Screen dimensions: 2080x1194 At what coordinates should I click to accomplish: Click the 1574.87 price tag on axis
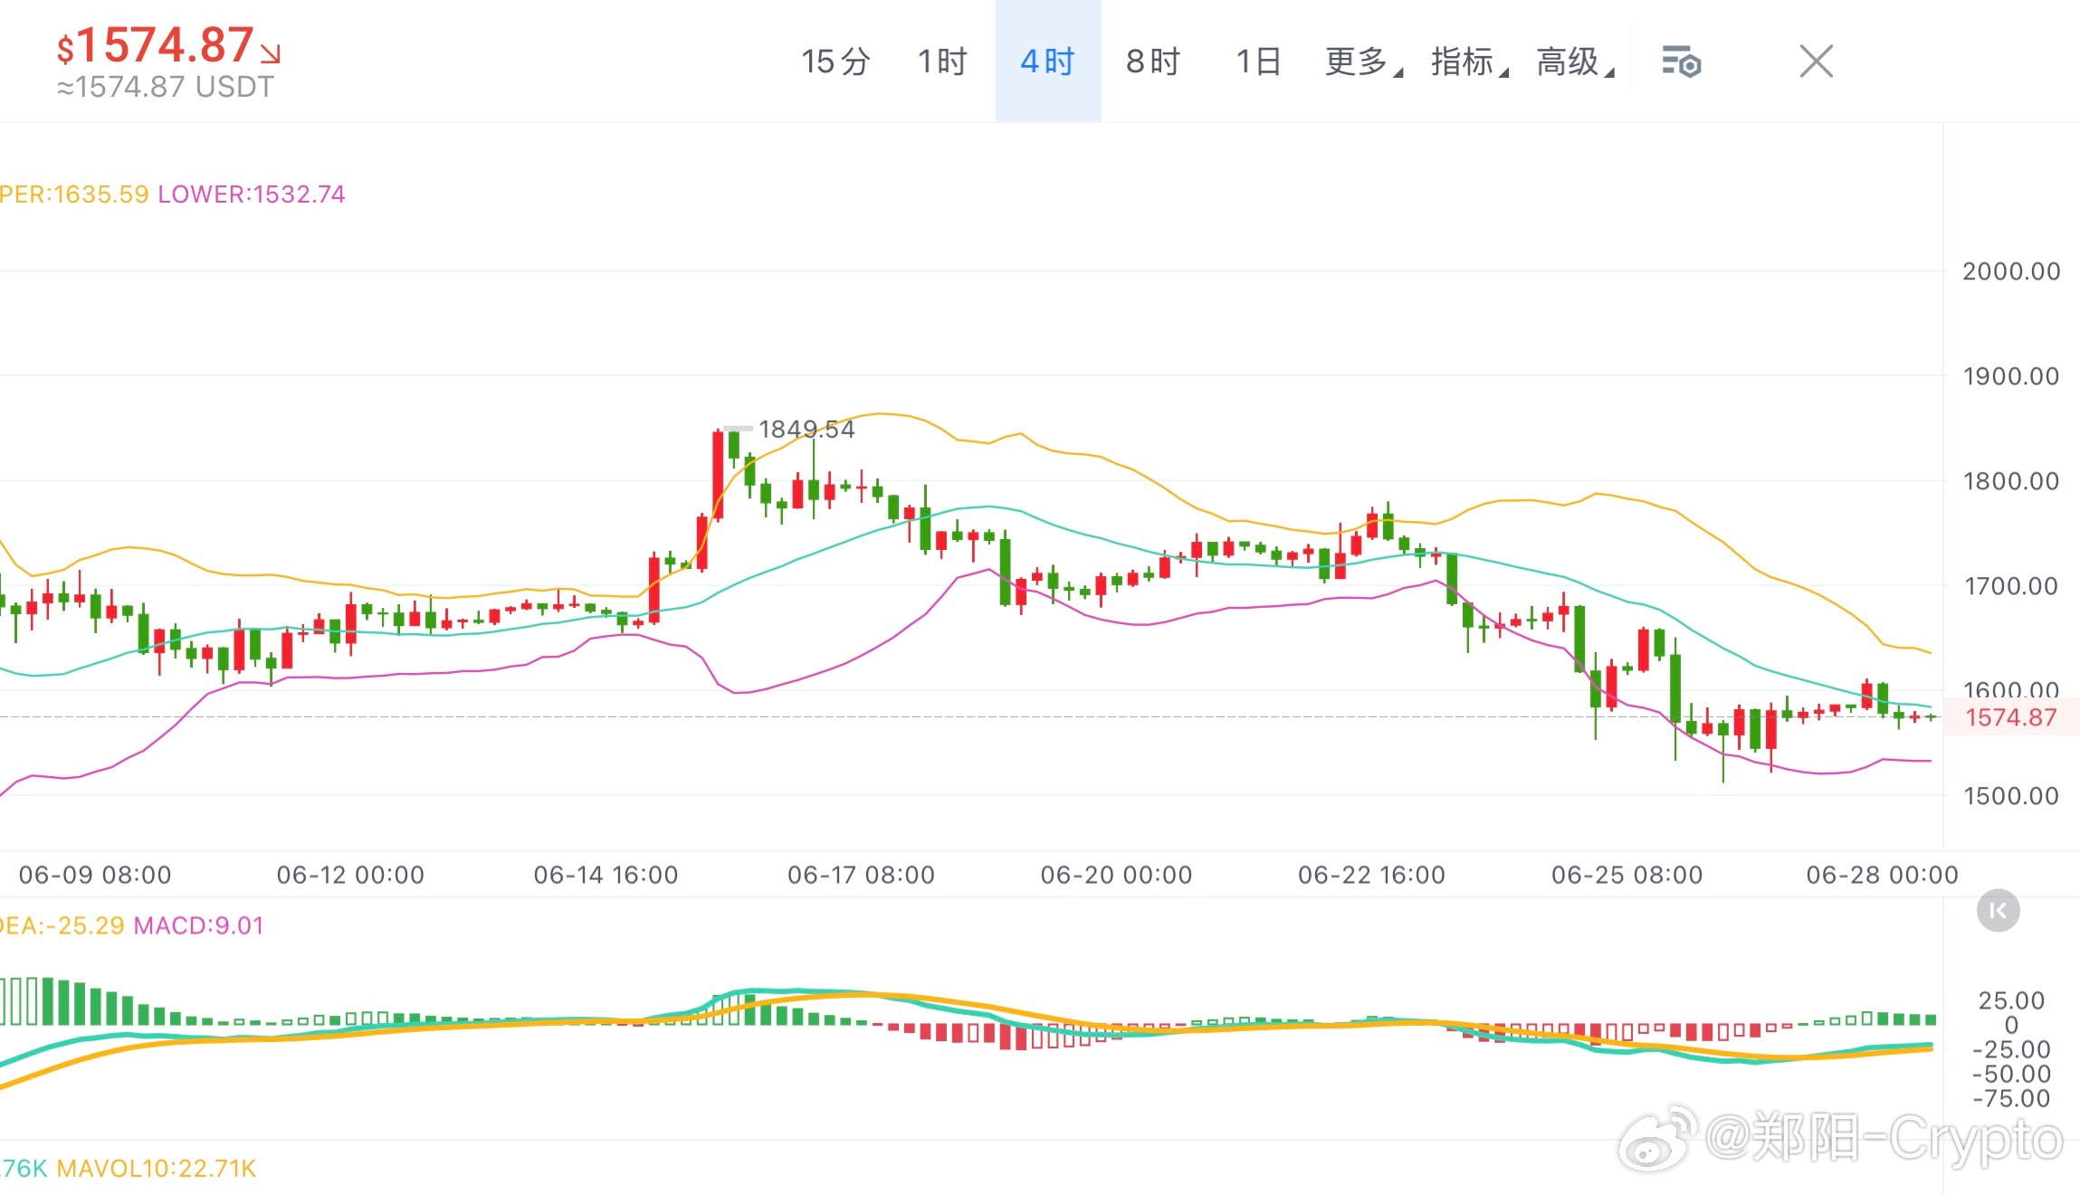[x=2011, y=717]
